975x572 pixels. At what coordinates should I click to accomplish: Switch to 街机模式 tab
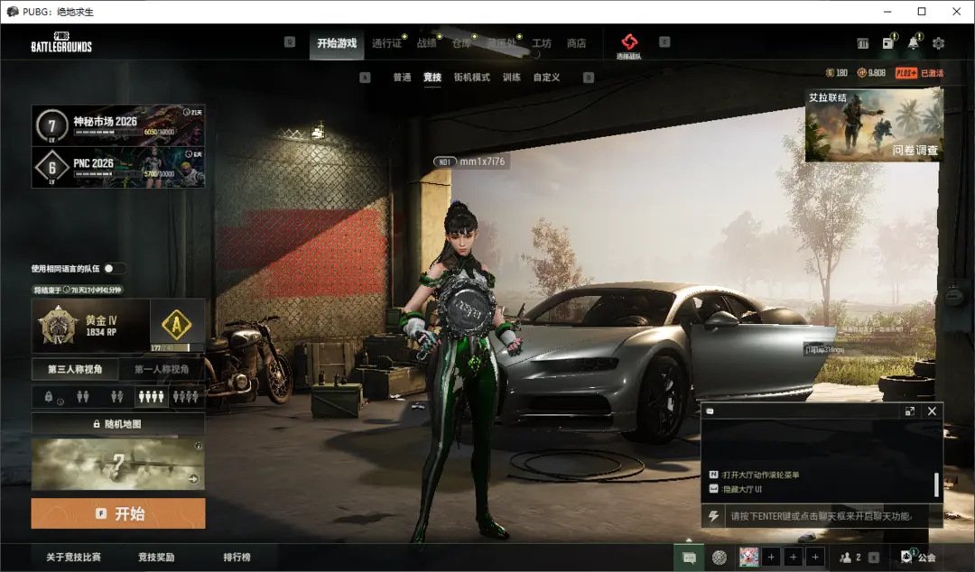(x=472, y=77)
